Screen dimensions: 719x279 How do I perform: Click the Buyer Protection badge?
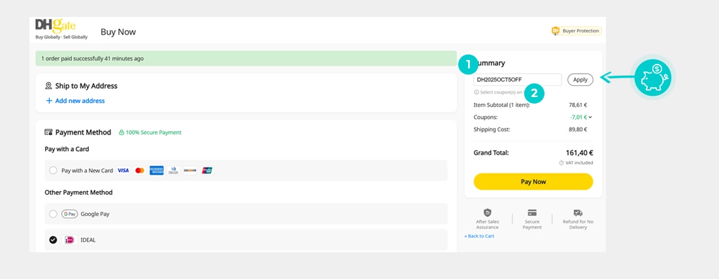point(576,31)
